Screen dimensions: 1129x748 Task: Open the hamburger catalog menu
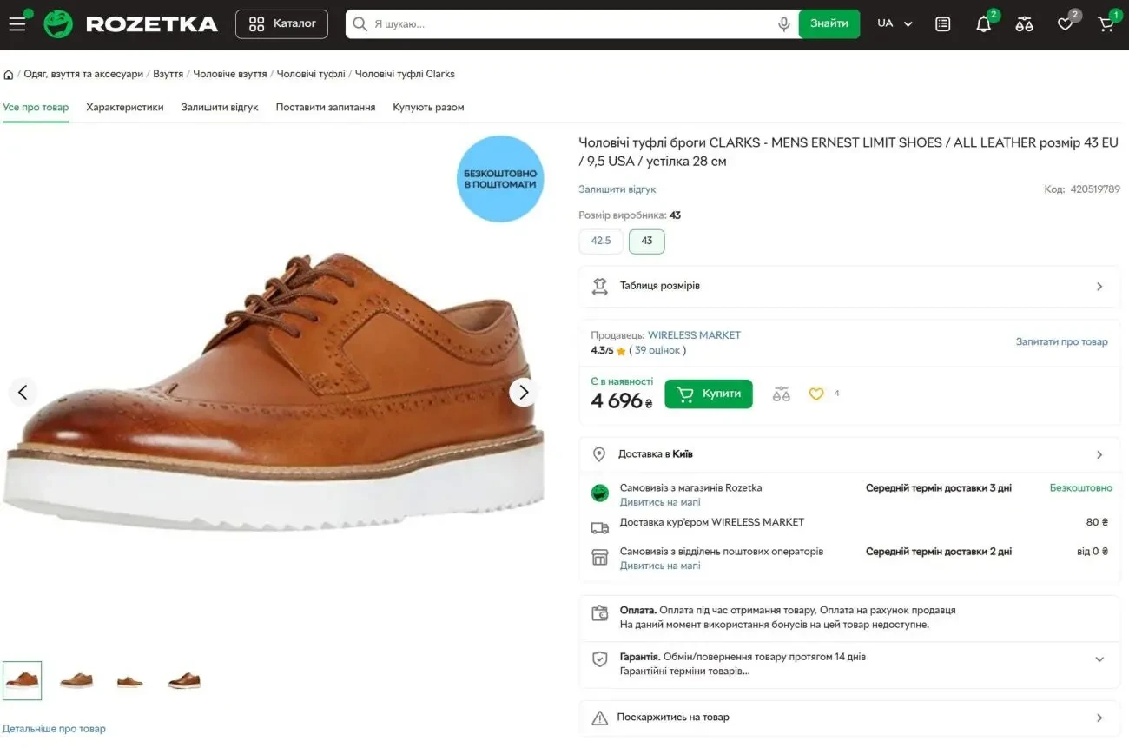pos(17,23)
